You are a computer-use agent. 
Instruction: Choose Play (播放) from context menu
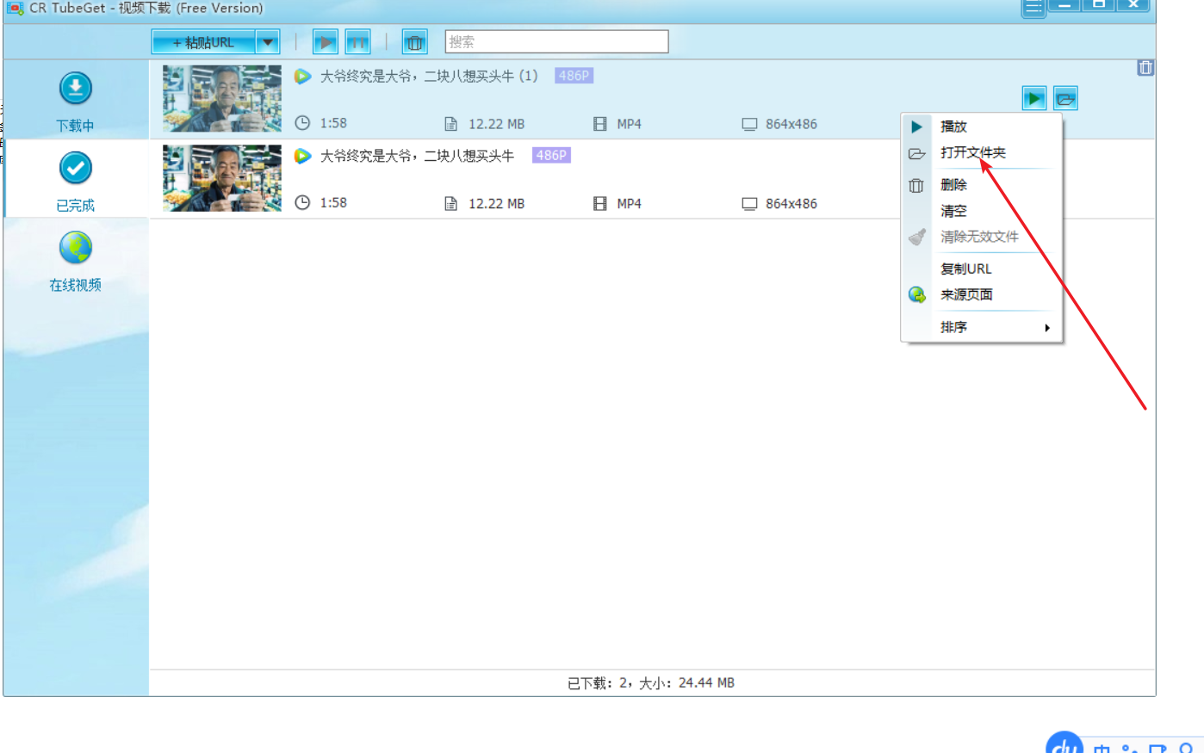[x=954, y=127]
